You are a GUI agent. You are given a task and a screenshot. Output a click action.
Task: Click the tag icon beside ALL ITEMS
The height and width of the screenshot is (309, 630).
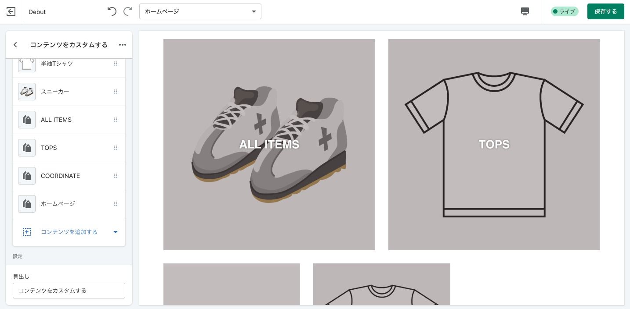pyautogui.click(x=27, y=120)
